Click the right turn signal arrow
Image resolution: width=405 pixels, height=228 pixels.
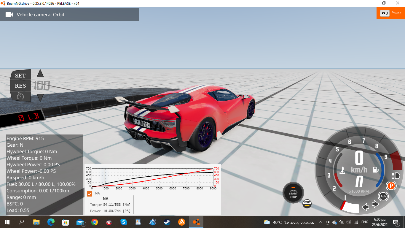point(375,204)
